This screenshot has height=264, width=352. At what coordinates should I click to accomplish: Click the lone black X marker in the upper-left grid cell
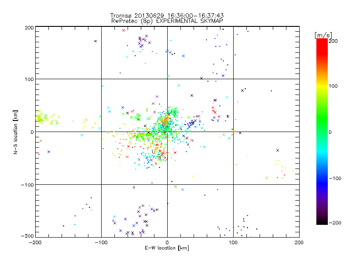point(95,41)
